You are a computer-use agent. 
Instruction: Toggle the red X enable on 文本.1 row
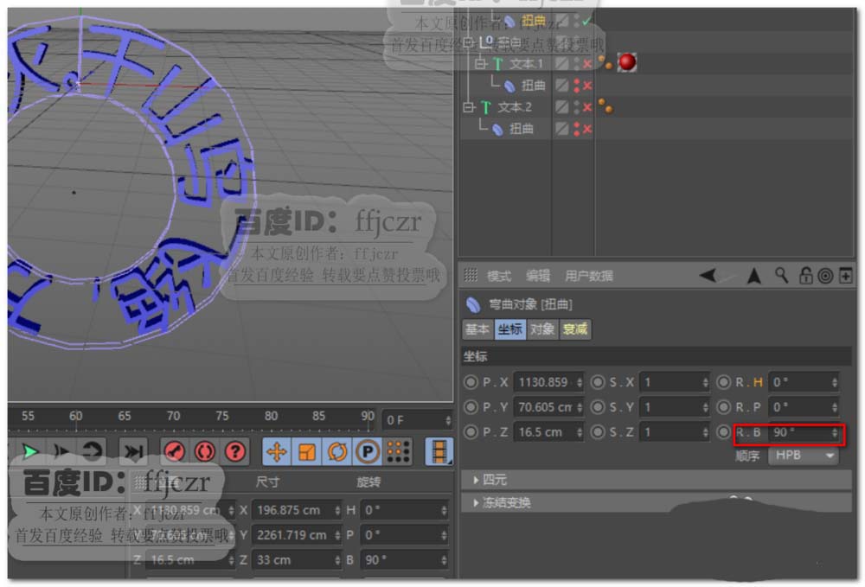point(587,64)
